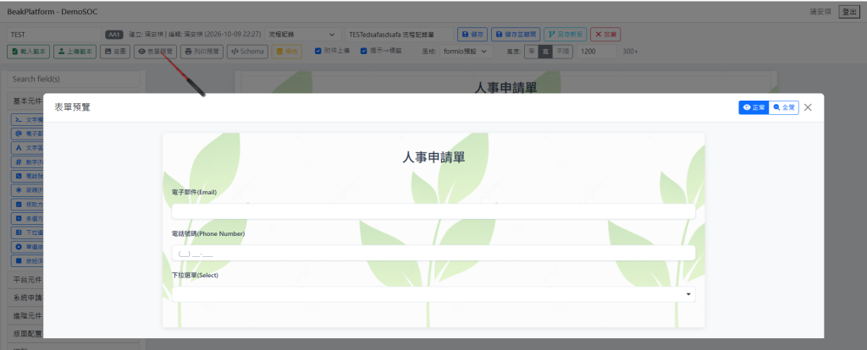The image size is (867, 350).
Task: Open the 流程記錄 dropdown
Action: click(x=304, y=34)
